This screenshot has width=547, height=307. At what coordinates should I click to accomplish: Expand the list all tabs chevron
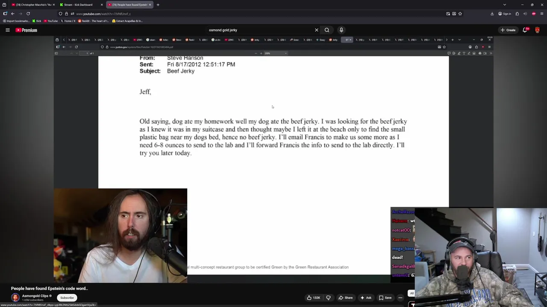[x=505, y=5]
